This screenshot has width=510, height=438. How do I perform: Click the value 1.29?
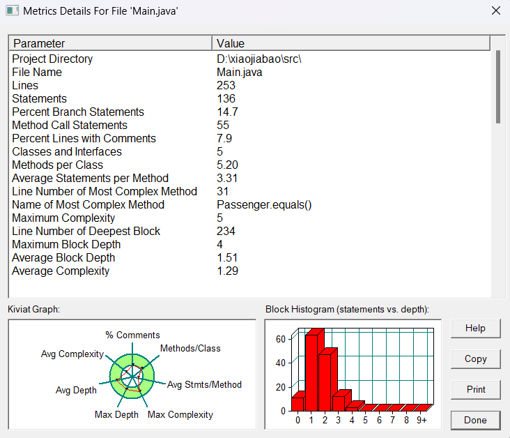[x=227, y=271]
